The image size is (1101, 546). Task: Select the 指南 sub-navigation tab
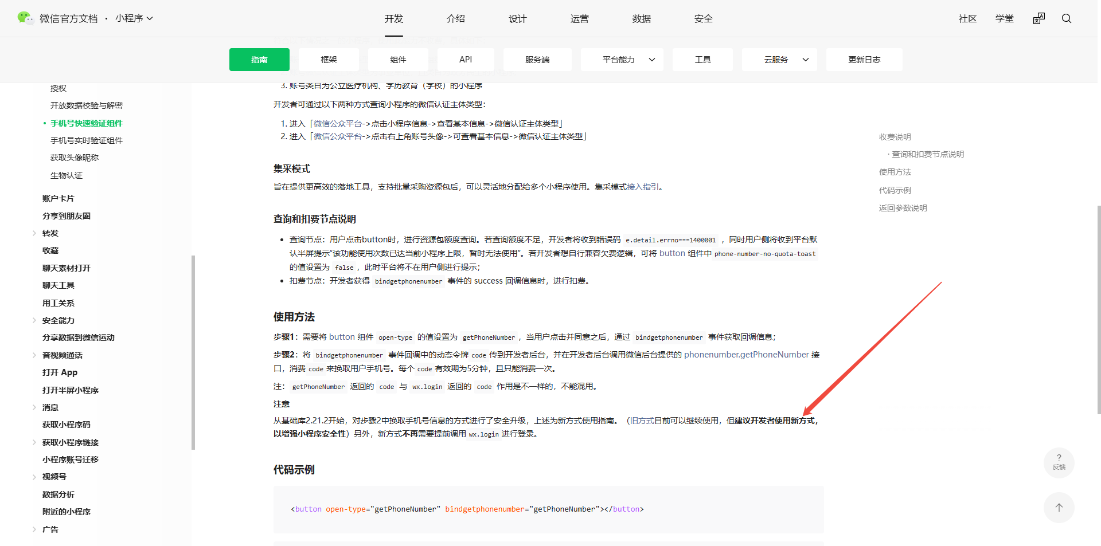pyautogui.click(x=259, y=60)
